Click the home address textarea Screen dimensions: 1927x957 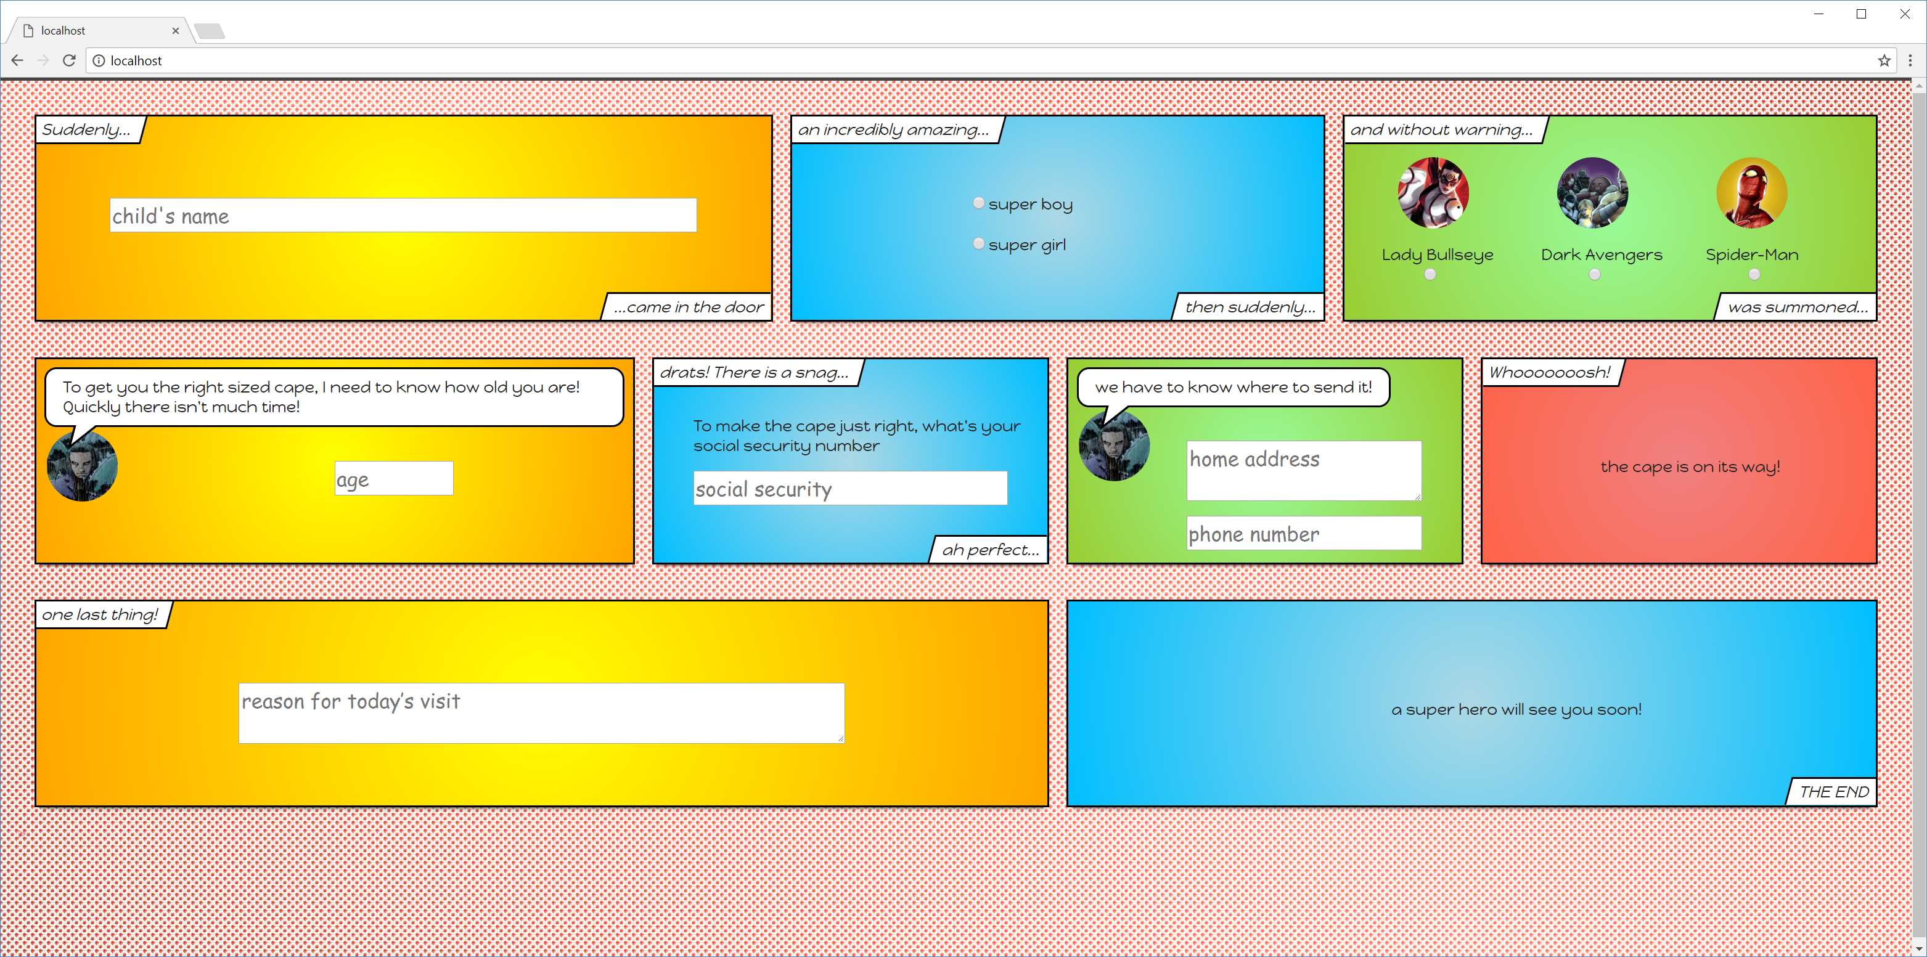click(x=1303, y=470)
